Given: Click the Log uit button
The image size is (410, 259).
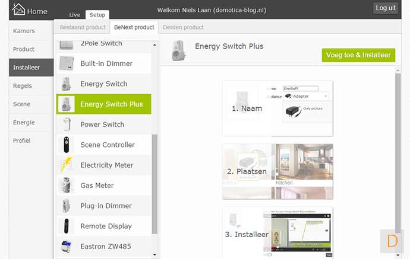Looking at the screenshot, I should 386,8.
